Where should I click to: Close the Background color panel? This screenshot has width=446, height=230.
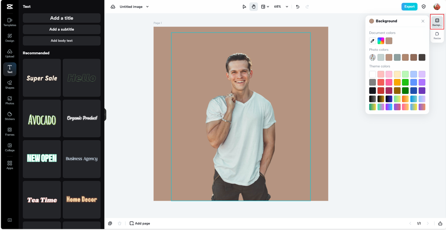coord(423,21)
